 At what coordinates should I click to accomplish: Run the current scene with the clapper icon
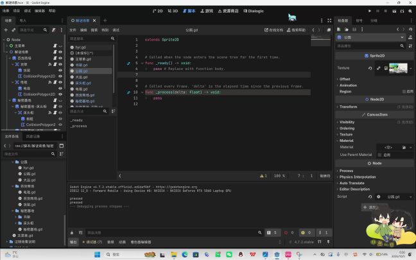(394, 11)
